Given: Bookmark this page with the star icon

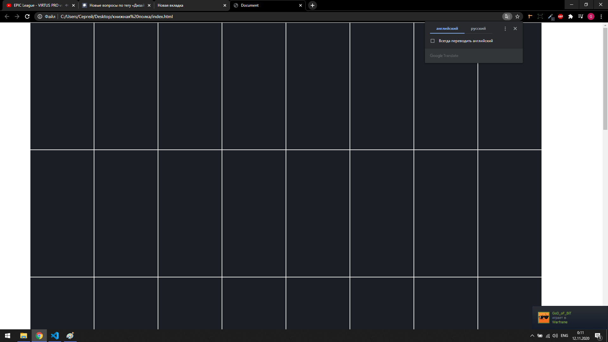Looking at the screenshot, I should click(517, 16).
